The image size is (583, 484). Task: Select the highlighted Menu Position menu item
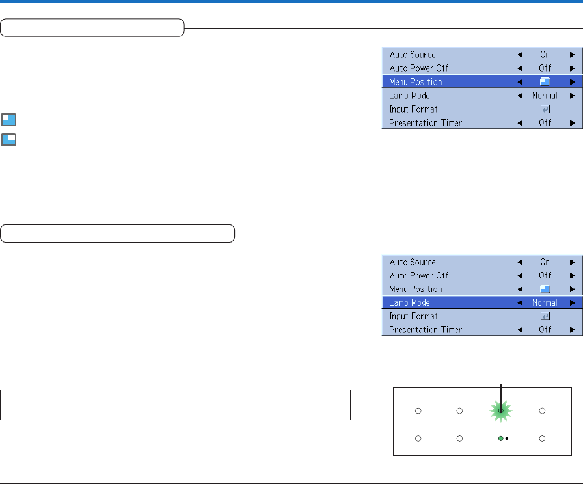pos(416,82)
